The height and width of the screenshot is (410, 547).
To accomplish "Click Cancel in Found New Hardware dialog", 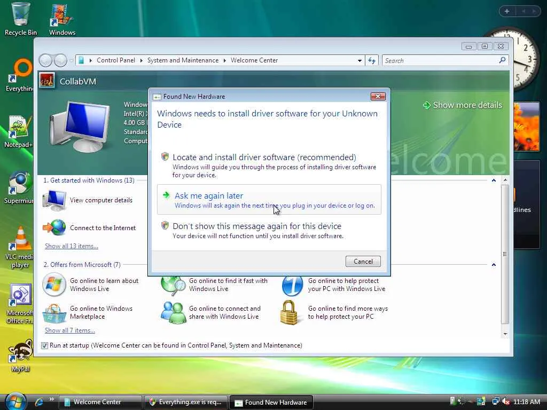I will (363, 262).
